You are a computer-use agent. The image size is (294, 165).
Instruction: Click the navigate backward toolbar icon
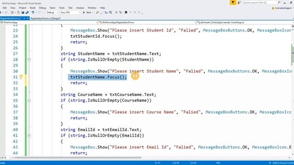pyautogui.click(x=0, y=12)
